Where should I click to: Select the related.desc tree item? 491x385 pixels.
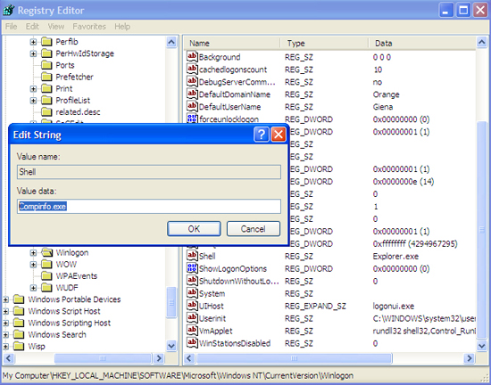pyautogui.click(x=78, y=112)
